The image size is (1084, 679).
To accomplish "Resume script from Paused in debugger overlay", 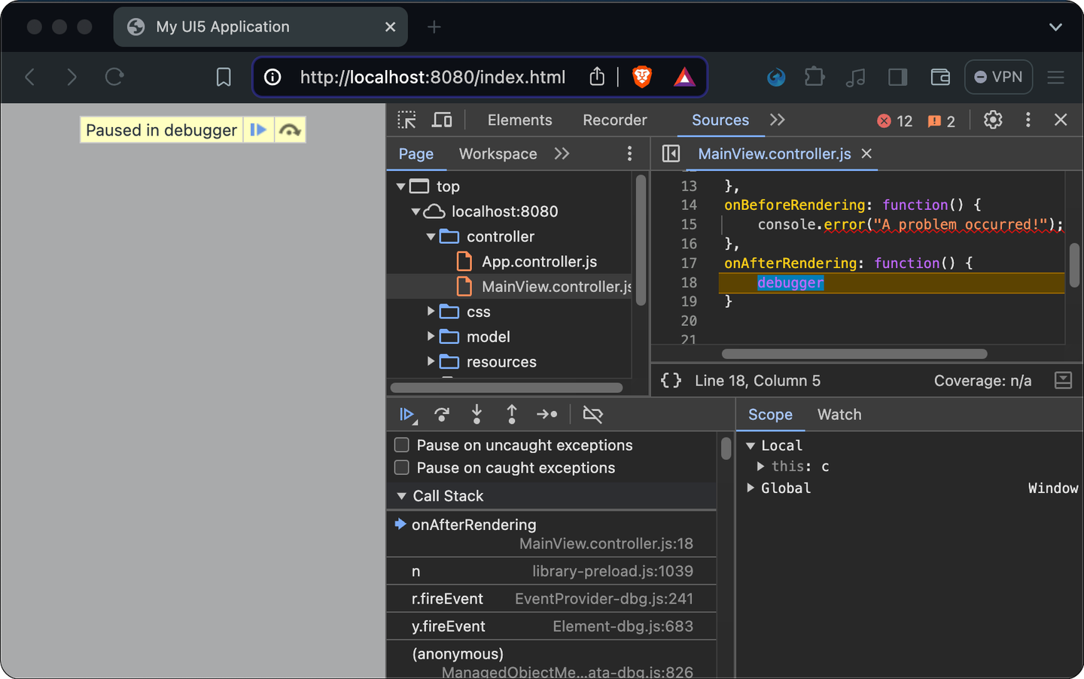I will click(258, 129).
